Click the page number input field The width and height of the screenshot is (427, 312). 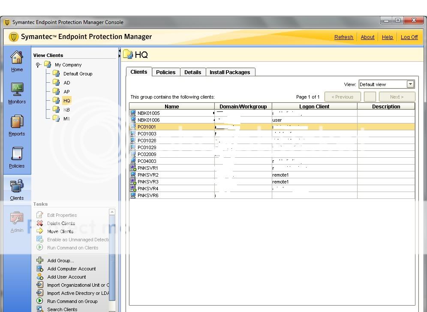click(x=370, y=97)
